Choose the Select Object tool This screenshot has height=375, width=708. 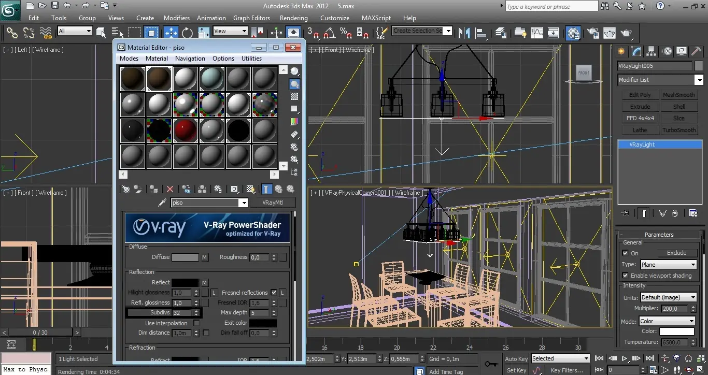click(x=101, y=33)
